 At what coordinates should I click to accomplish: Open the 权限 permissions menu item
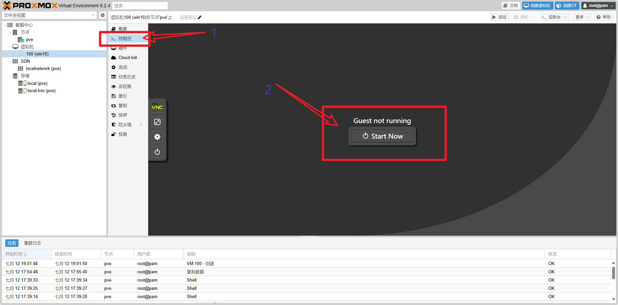pos(128,134)
